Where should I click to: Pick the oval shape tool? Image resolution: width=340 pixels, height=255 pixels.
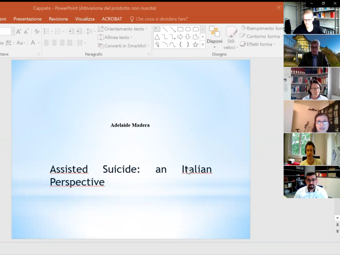188,29
